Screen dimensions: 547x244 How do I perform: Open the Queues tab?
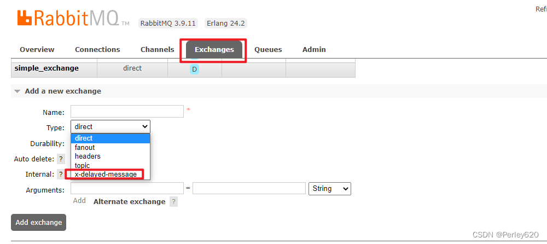[x=268, y=50]
